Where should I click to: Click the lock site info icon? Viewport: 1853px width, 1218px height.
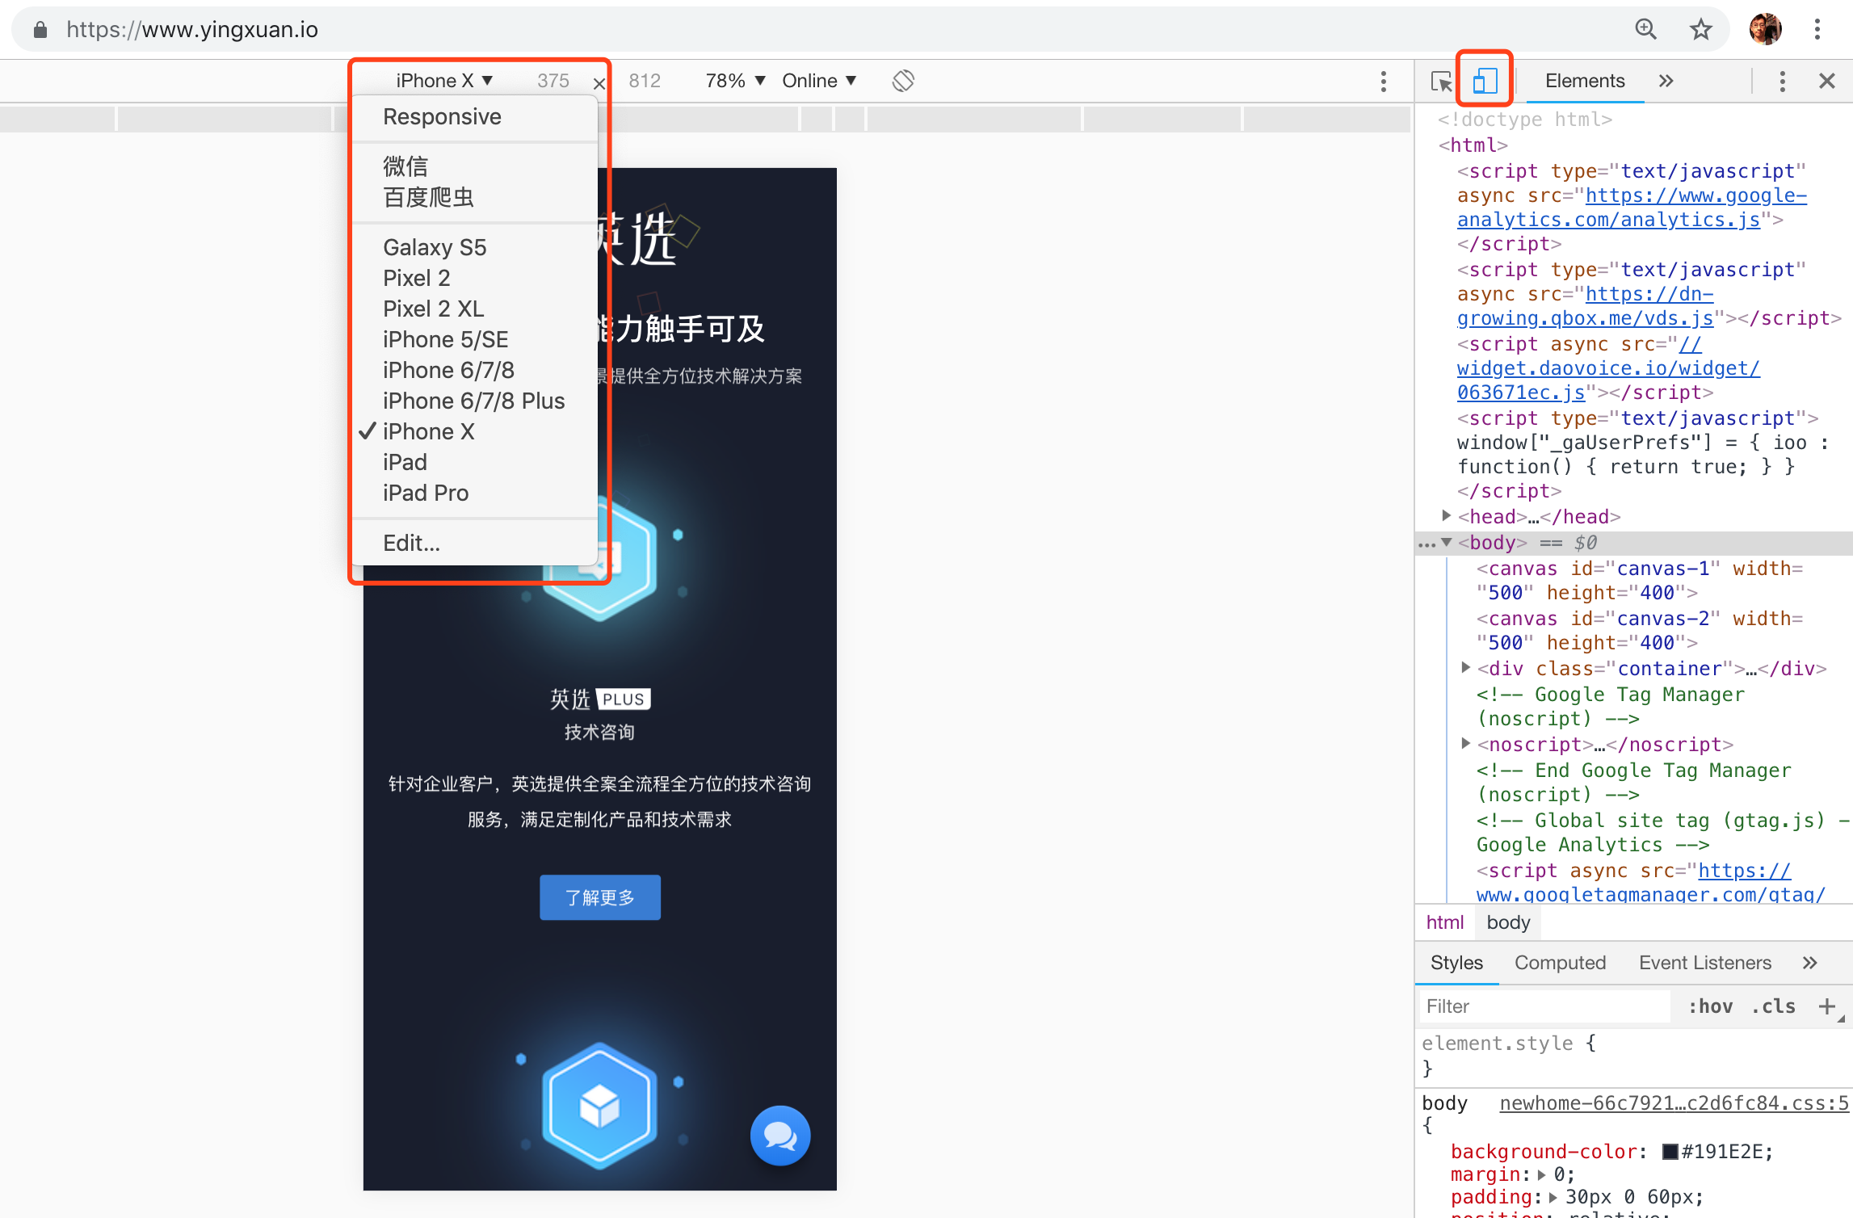[40, 30]
